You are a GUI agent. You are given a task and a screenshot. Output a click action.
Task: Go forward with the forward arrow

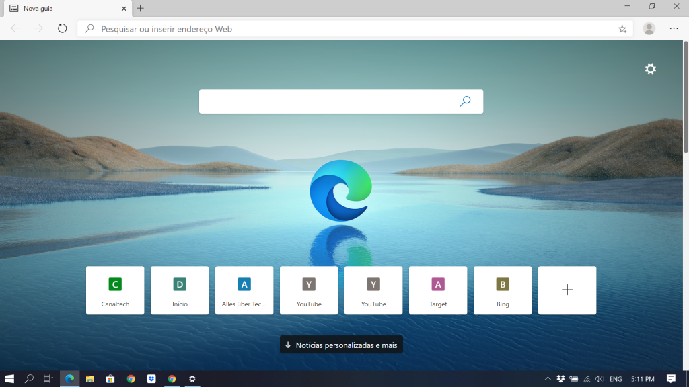click(x=38, y=28)
